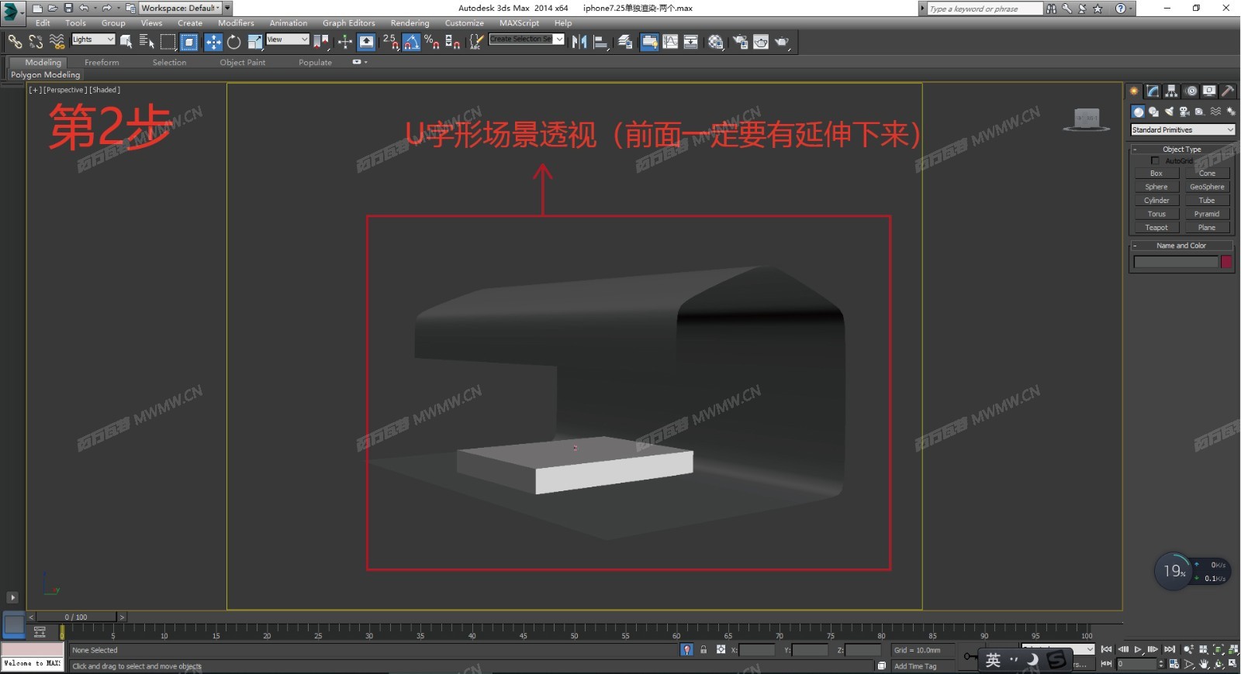Click the Plane primitive button

click(x=1207, y=228)
